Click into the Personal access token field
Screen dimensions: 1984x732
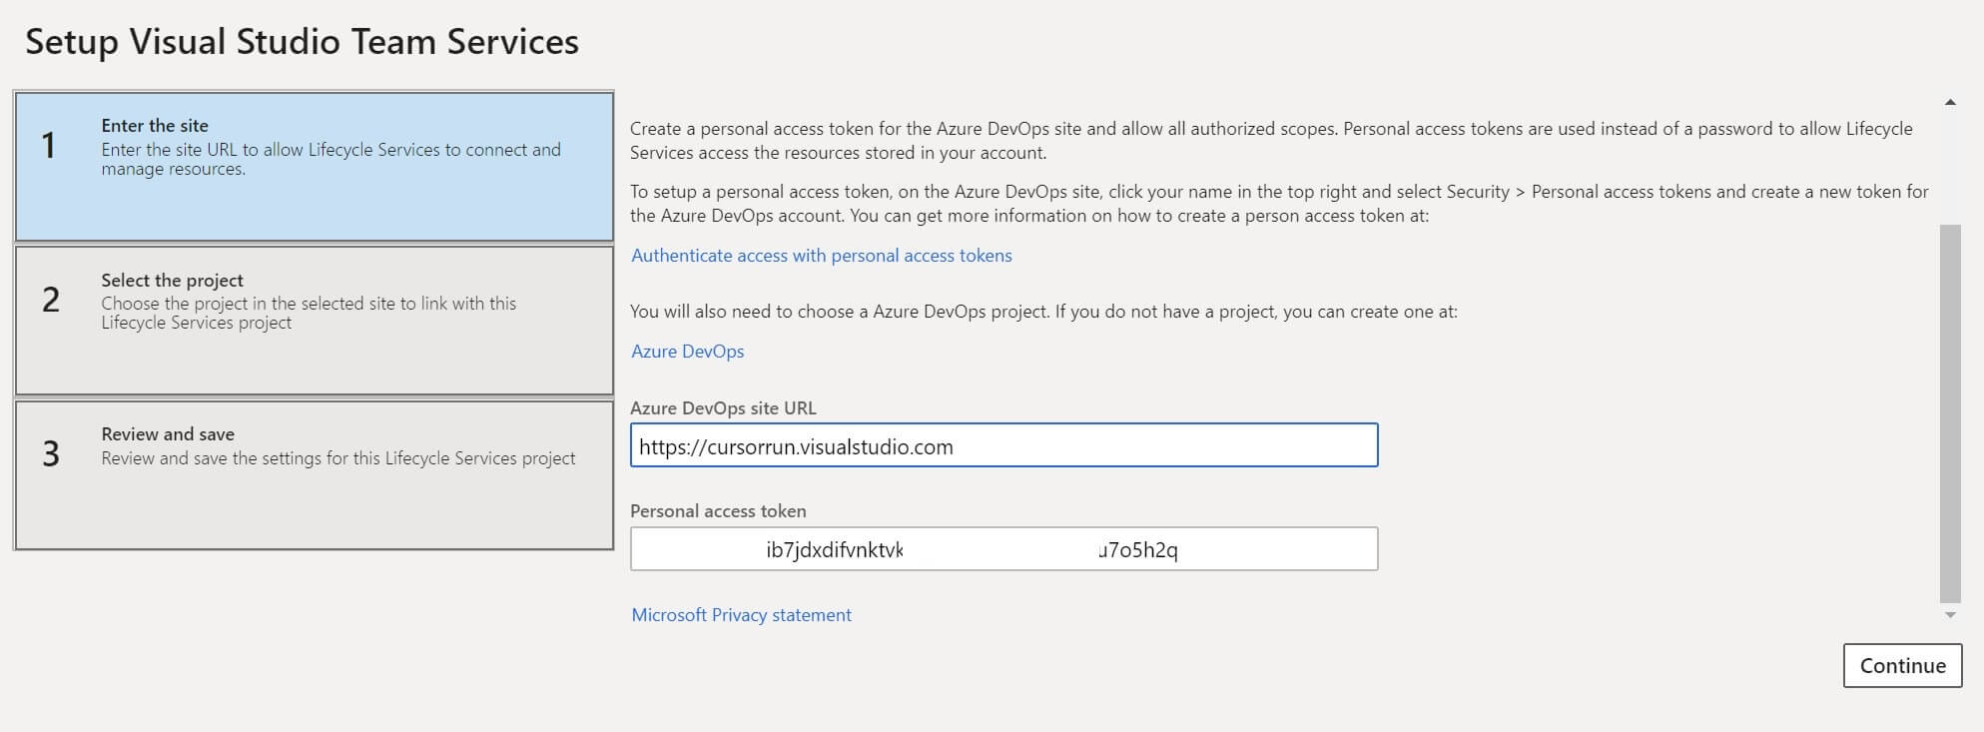tap(1003, 549)
